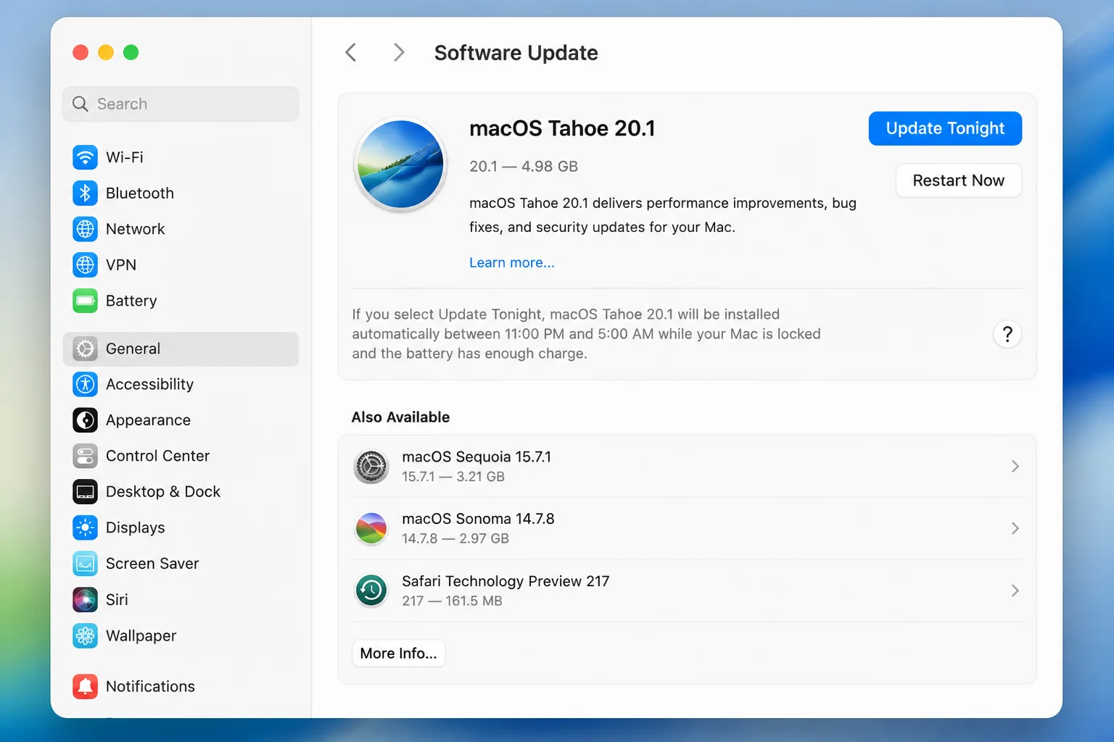Focus the Search field

181,104
